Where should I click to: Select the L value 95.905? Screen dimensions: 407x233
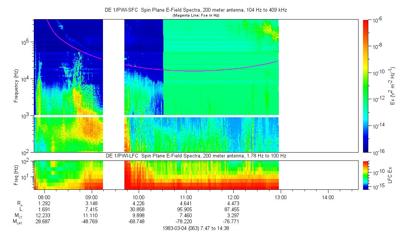pyautogui.click(x=186, y=209)
